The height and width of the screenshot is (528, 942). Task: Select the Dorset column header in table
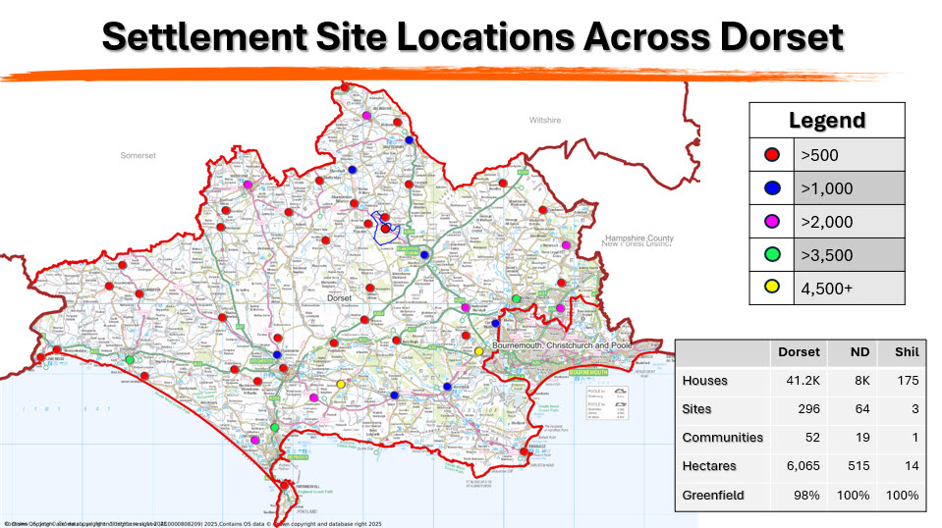pyautogui.click(x=799, y=351)
